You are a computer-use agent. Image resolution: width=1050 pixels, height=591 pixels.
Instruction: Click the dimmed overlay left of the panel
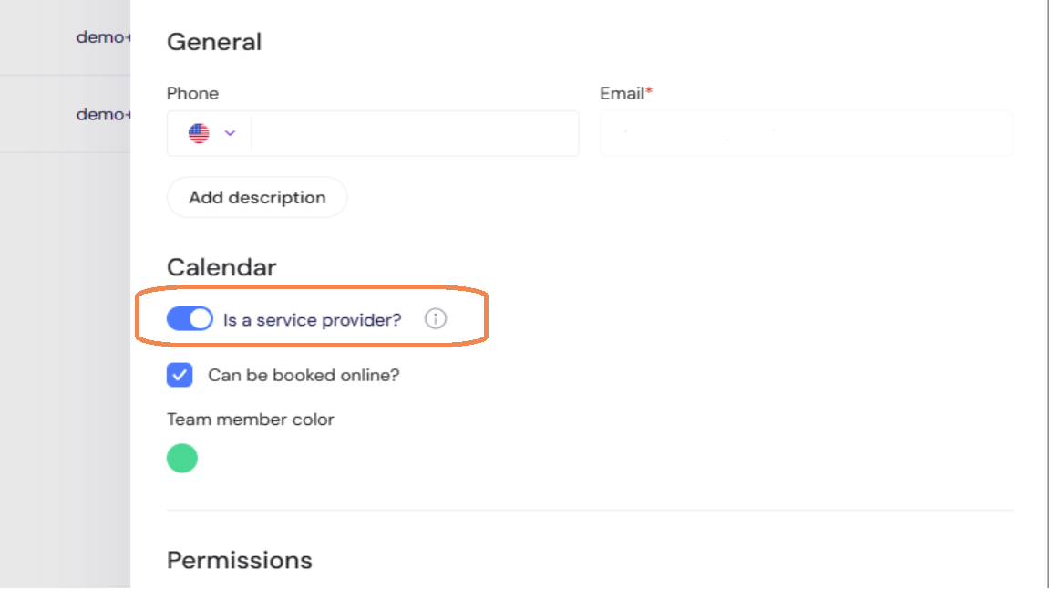64,365
